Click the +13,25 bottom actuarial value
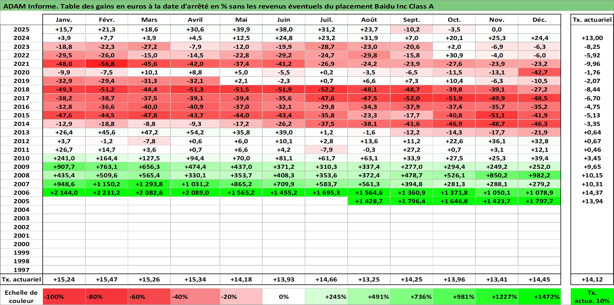614x305 pixels. (x=369, y=279)
